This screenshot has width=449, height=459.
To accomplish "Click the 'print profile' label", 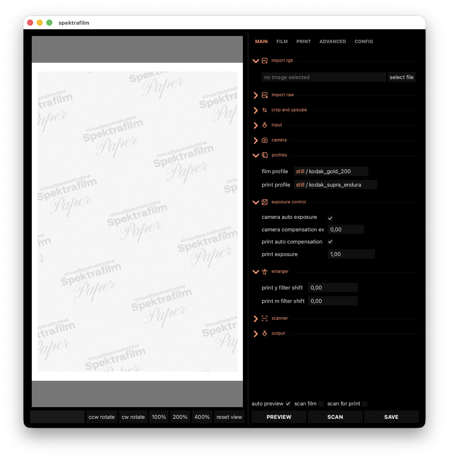I will pyautogui.click(x=276, y=185).
